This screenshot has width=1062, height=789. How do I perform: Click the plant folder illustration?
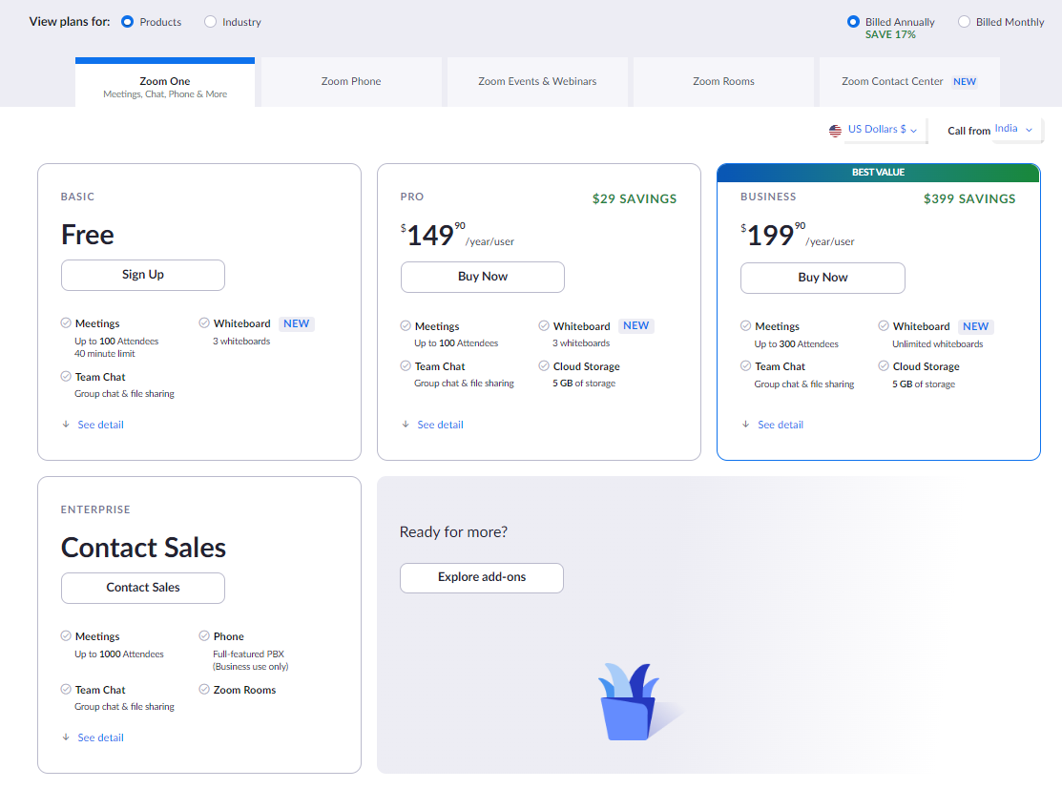click(630, 704)
